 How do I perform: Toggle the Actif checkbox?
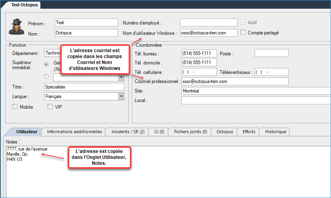[243, 23]
